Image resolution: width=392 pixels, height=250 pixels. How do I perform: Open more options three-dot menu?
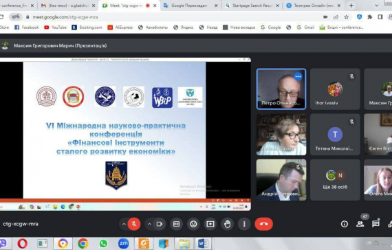[244, 224]
